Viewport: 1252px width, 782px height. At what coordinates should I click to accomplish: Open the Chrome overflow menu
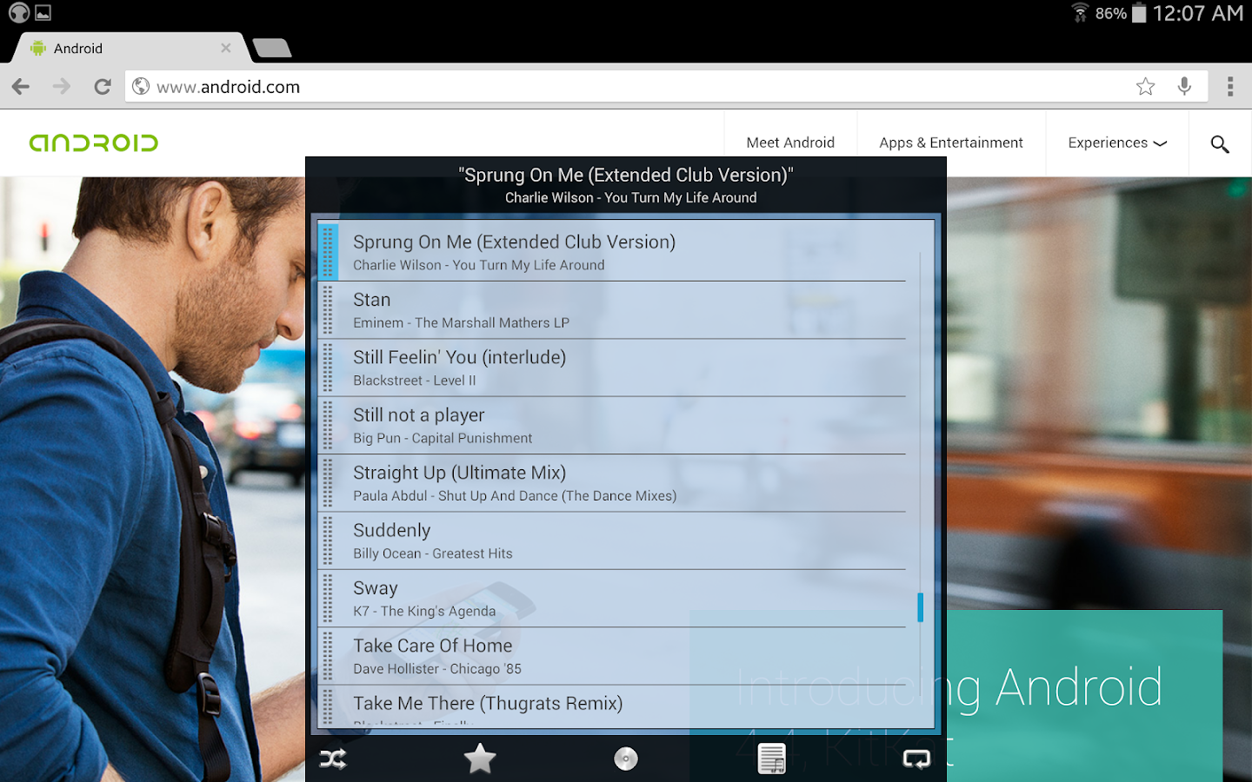1230,86
